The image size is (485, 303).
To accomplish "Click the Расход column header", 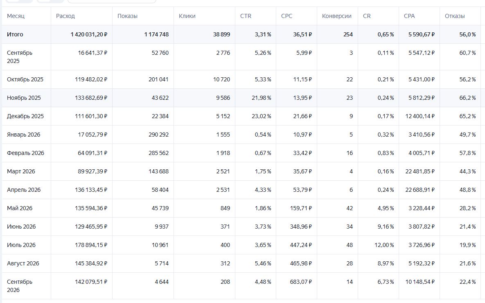I will click(65, 16).
